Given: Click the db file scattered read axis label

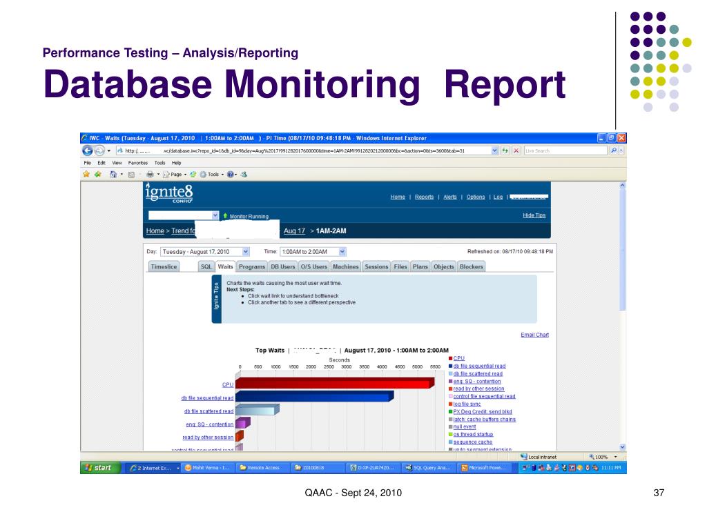Looking at the screenshot, I should pos(209,411).
